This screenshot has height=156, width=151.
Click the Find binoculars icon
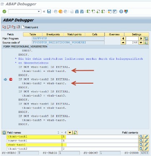[77, 12]
